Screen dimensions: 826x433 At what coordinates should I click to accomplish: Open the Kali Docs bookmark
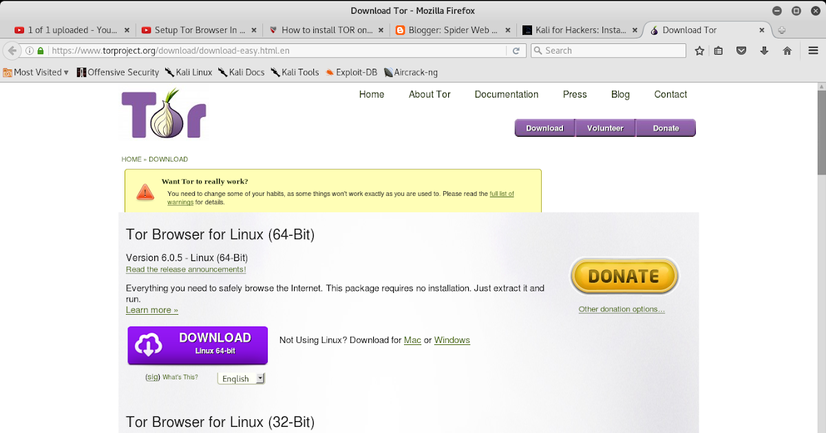tap(241, 72)
